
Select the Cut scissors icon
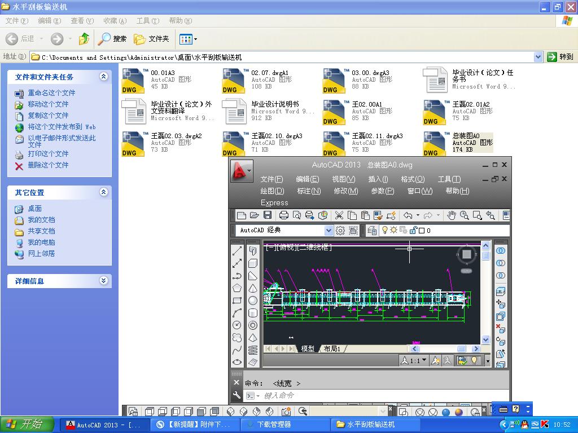339,215
